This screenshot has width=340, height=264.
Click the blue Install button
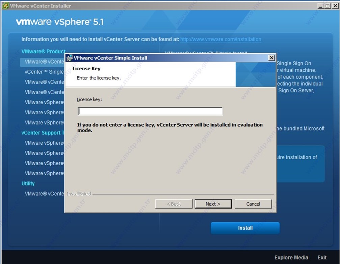pos(245,228)
